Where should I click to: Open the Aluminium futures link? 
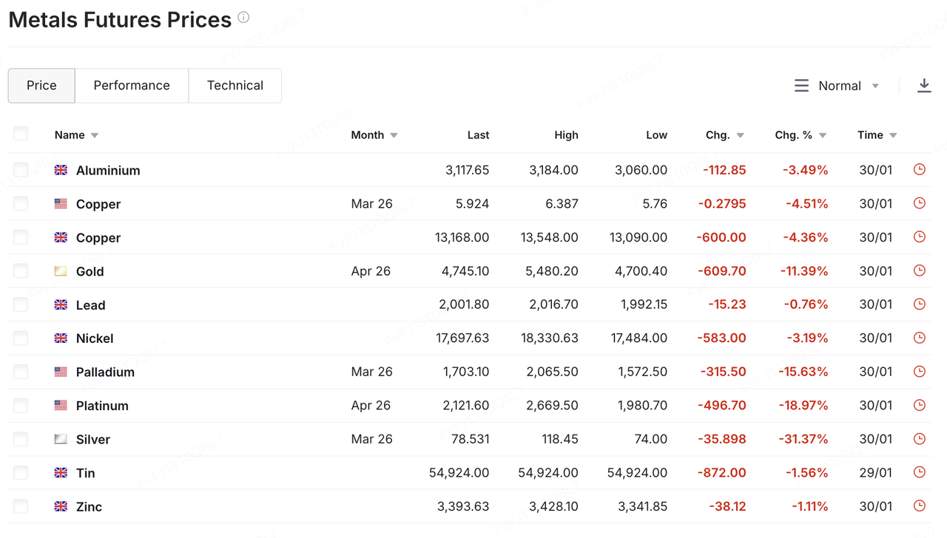pyautogui.click(x=108, y=171)
